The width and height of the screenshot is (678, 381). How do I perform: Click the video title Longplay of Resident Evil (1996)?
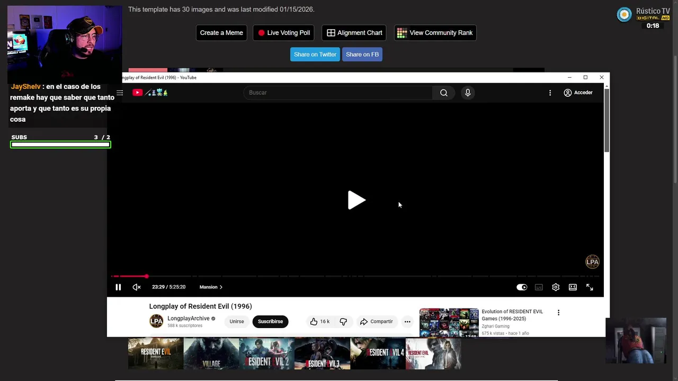pyautogui.click(x=200, y=306)
